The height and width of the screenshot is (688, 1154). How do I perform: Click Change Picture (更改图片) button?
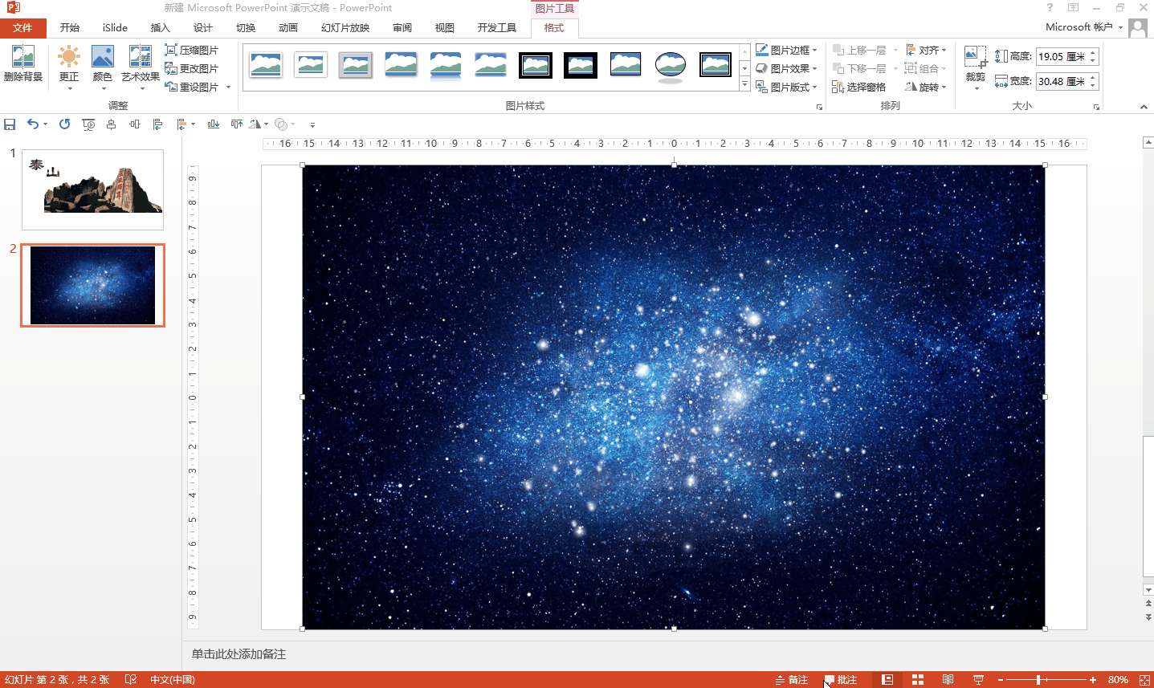point(191,68)
